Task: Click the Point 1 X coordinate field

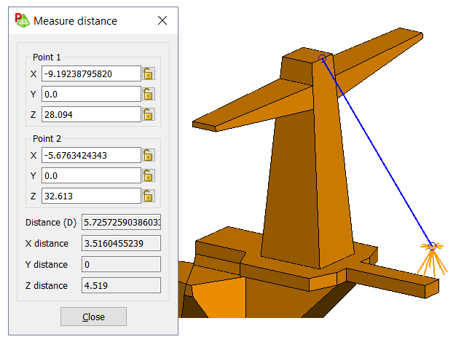Action: (x=91, y=73)
